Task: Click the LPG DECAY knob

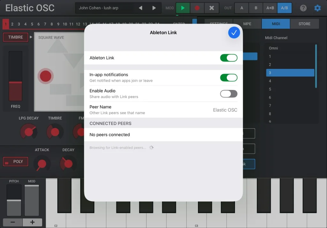Action: point(29,132)
